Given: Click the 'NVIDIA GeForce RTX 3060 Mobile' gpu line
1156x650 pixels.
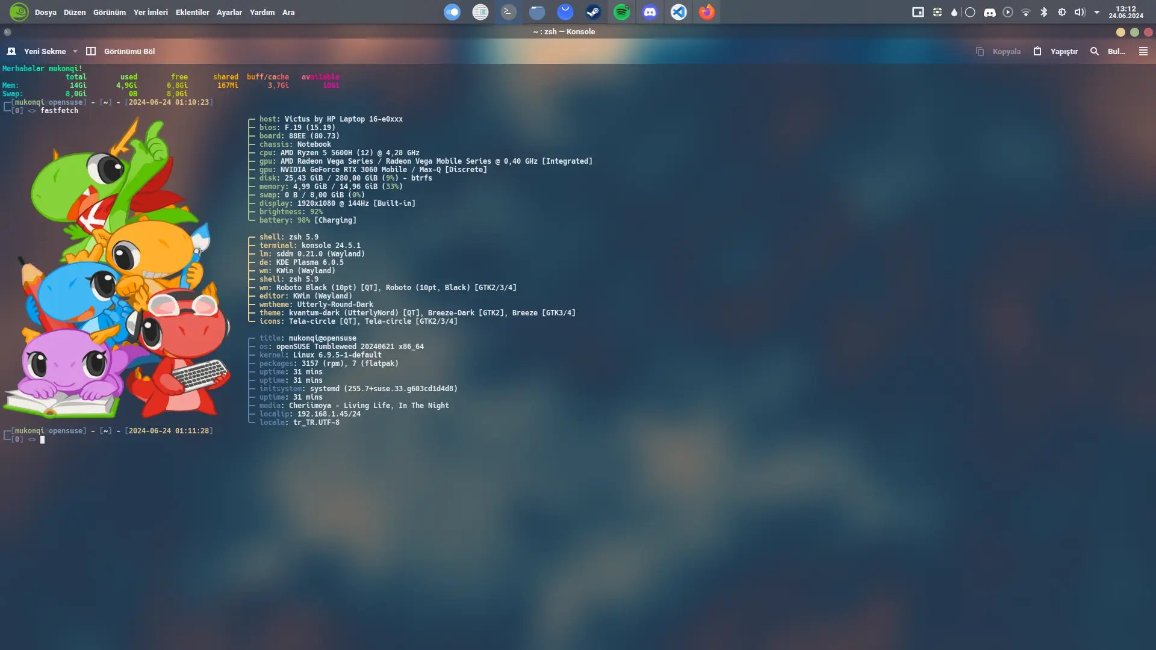Looking at the screenshot, I should (373, 170).
